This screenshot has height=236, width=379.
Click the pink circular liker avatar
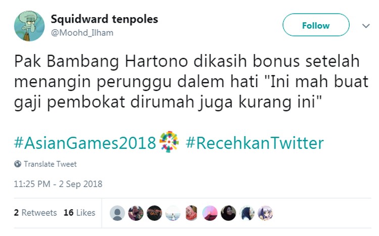[210, 213]
